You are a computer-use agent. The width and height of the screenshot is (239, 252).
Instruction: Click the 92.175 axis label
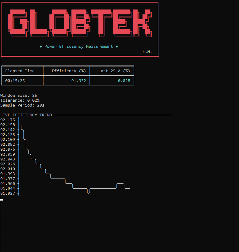coord(8,120)
